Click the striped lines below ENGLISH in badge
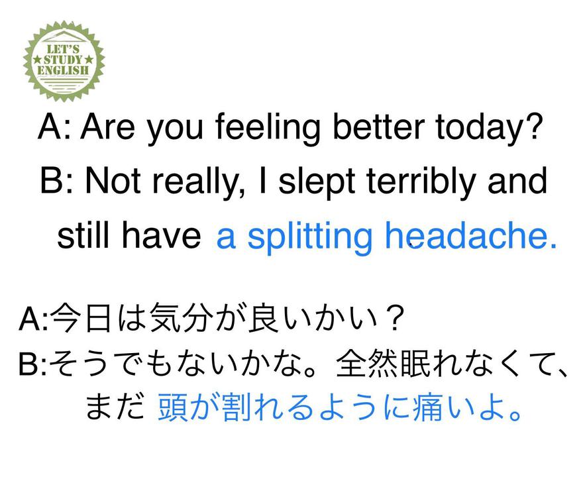Viewport: 583px width, 477px height. tap(64, 82)
